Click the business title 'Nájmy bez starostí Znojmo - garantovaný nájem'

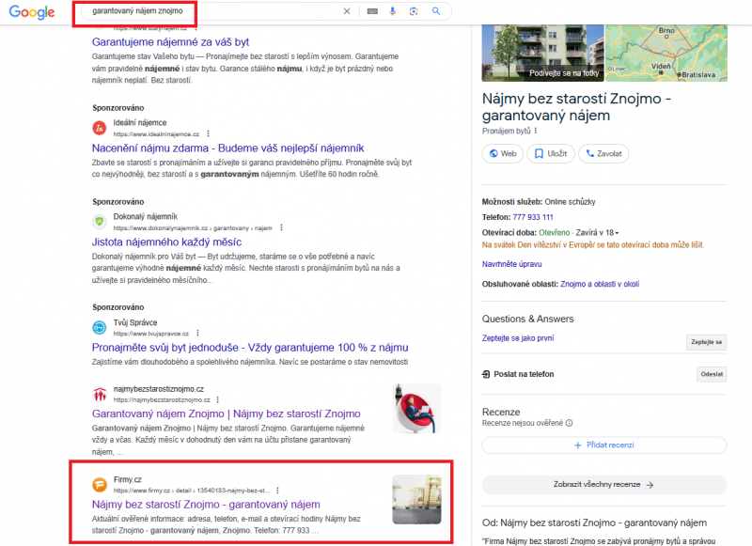point(576,107)
